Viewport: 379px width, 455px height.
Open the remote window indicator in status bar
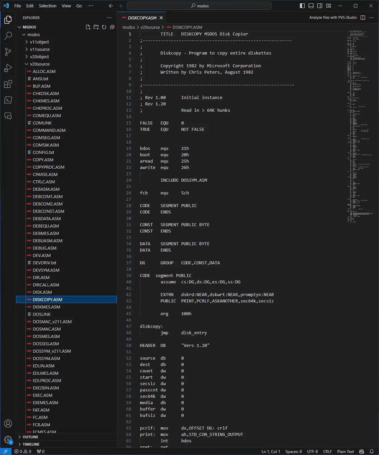[6, 451]
